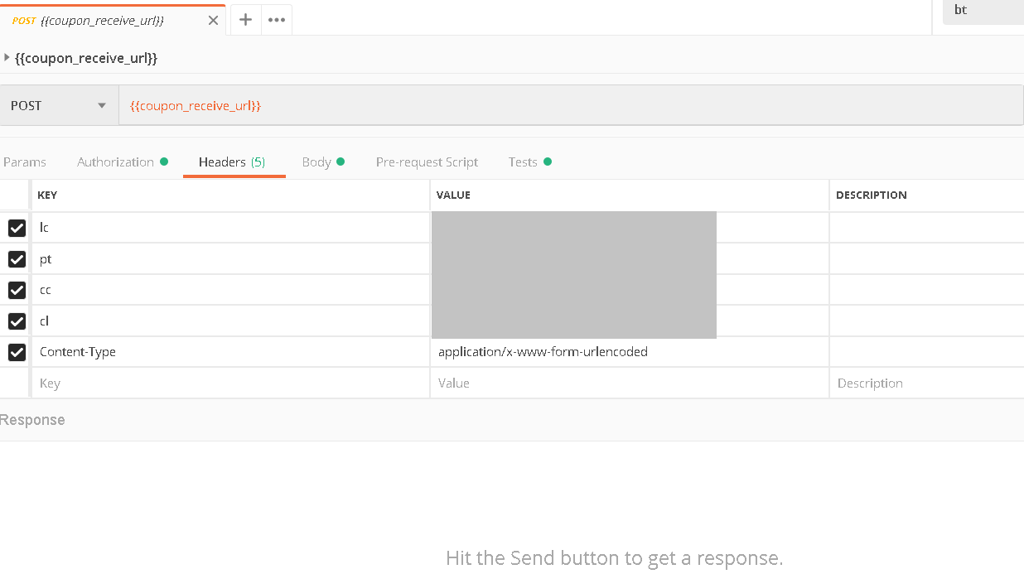This screenshot has width=1024, height=574.
Task: Disable the cc header
Action: (x=17, y=290)
